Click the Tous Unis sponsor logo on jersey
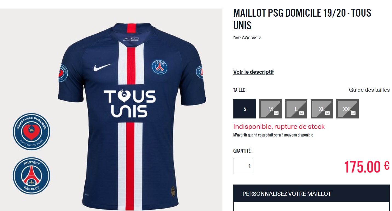 click(130, 104)
